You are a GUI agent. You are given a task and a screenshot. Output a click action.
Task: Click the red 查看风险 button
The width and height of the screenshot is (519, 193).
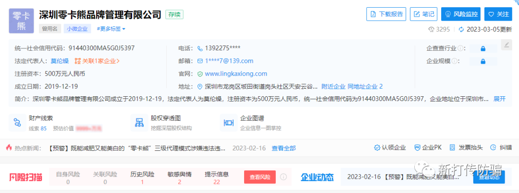260,177
